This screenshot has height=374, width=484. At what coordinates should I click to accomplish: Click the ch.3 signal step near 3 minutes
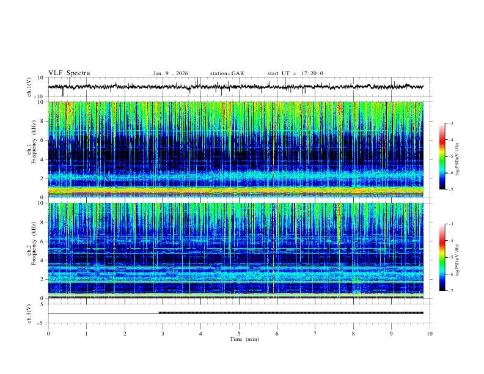coord(159,313)
